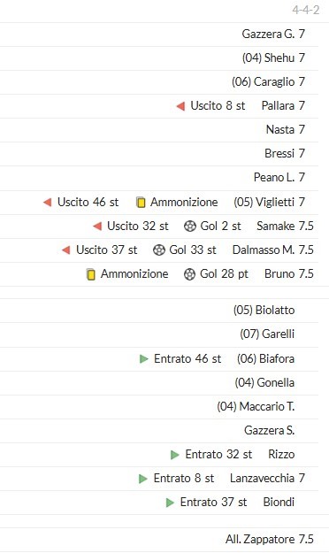Click the 4-4-2 formation label

[x=306, y=10]
